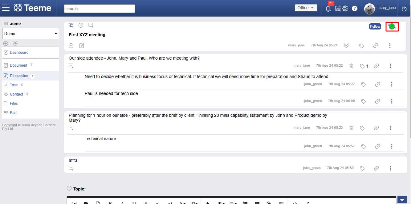
Task: Click tag icon in First XYZ meeting header
Action: click(x=362, y=46)
